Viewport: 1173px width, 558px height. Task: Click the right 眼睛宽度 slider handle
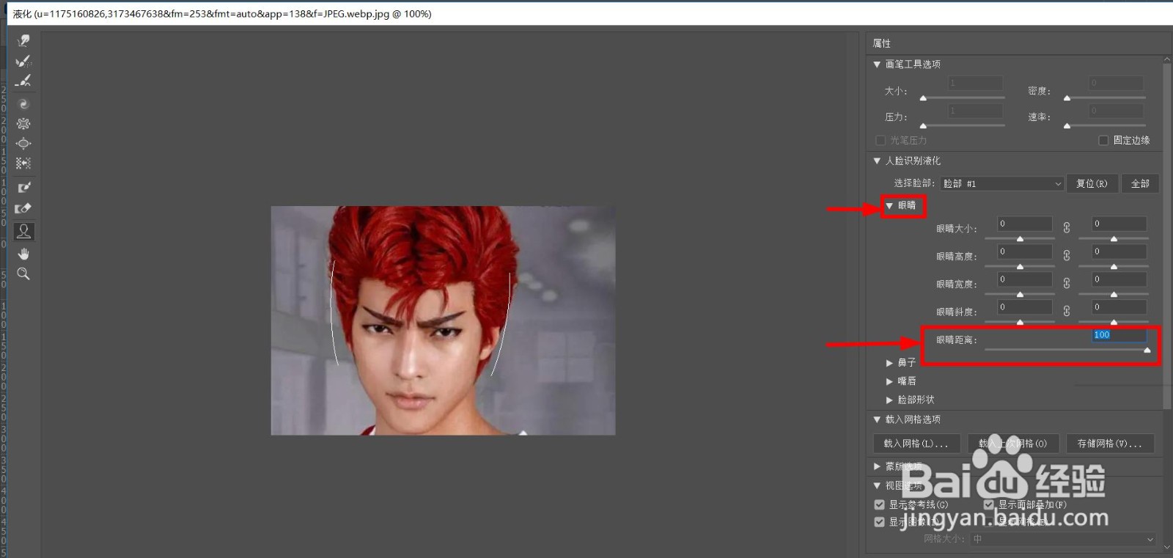point(1114,295)
